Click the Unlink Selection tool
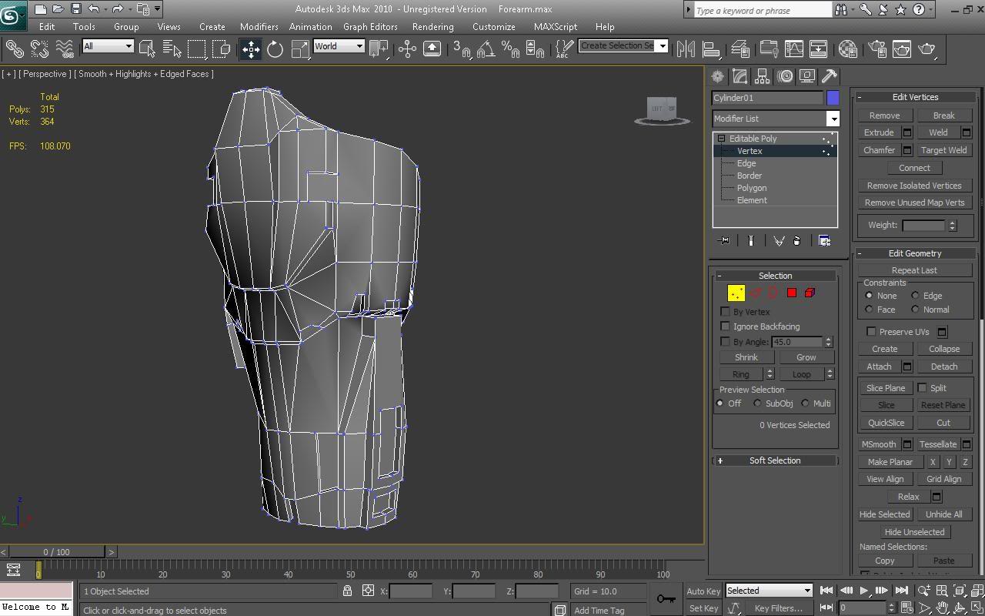The image size is (985, 616). pos(39,49)
